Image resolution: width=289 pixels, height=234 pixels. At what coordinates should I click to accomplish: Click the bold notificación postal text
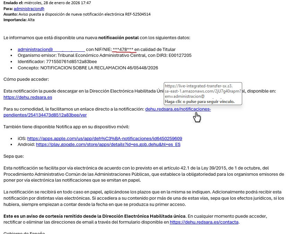tap(118, 37)
